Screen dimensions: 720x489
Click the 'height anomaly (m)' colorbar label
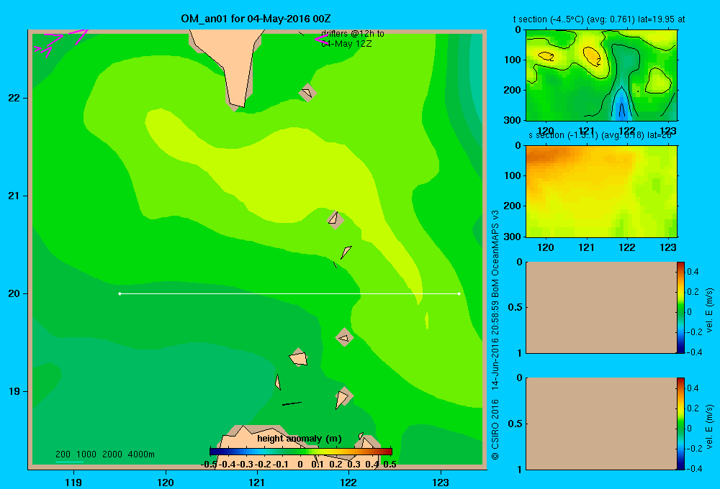point(300,439)
